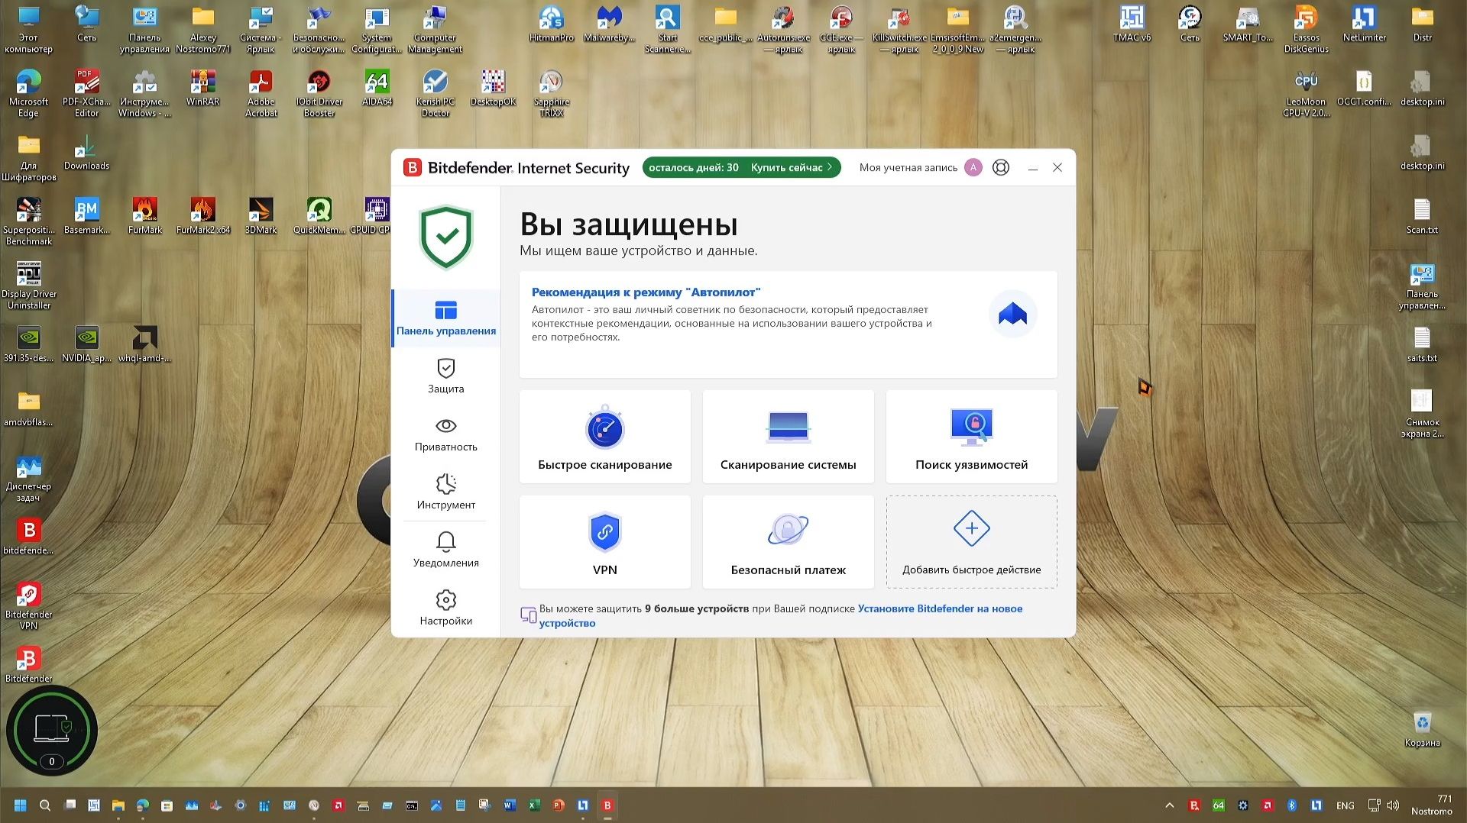1467x823 pixels.
Task: Click the support lifebuoy icon in Bitdefender
Action: coord(1001,168)
